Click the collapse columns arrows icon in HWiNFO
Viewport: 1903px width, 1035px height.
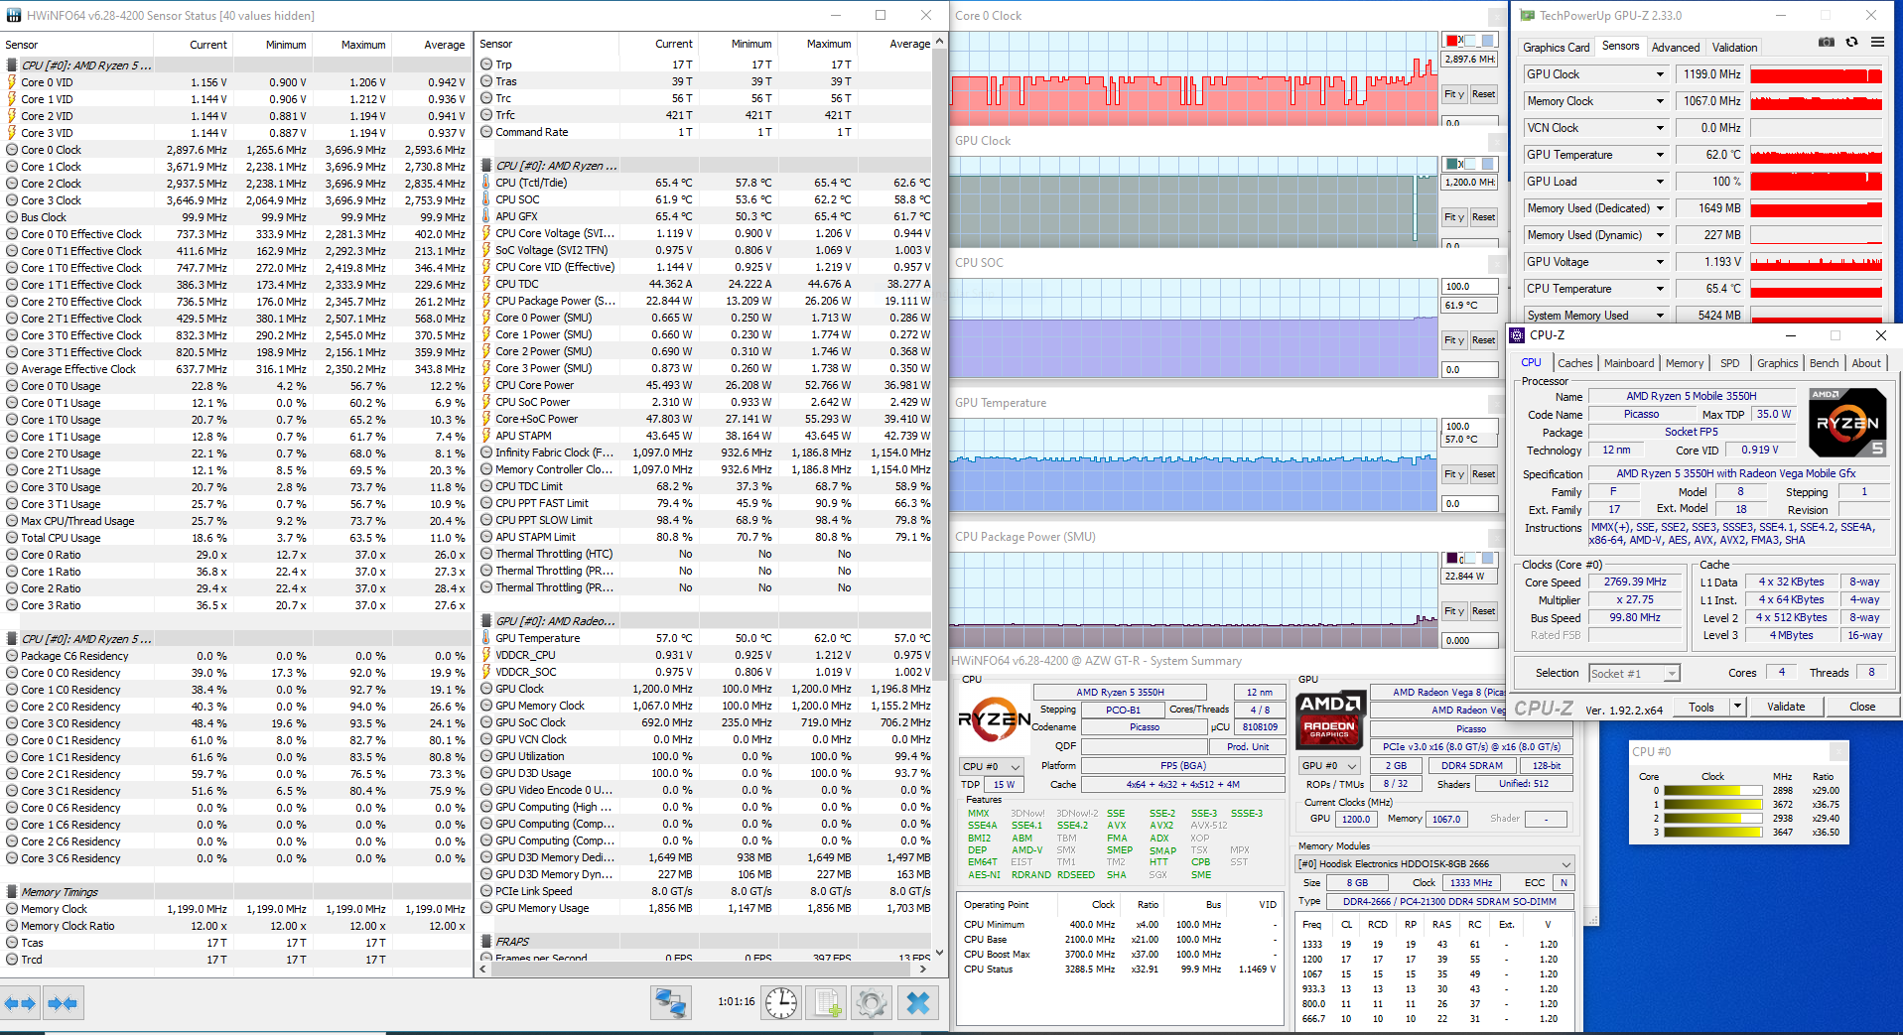(63, 1003)
